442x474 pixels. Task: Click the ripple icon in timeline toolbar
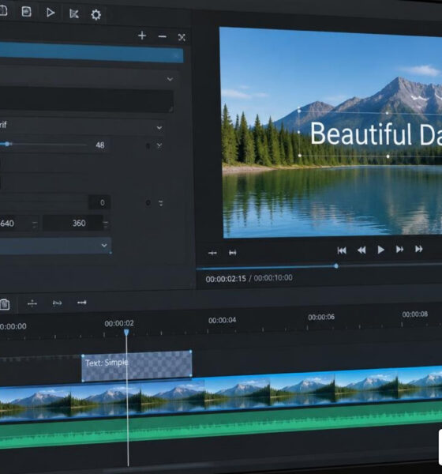[x=57, y=303]
